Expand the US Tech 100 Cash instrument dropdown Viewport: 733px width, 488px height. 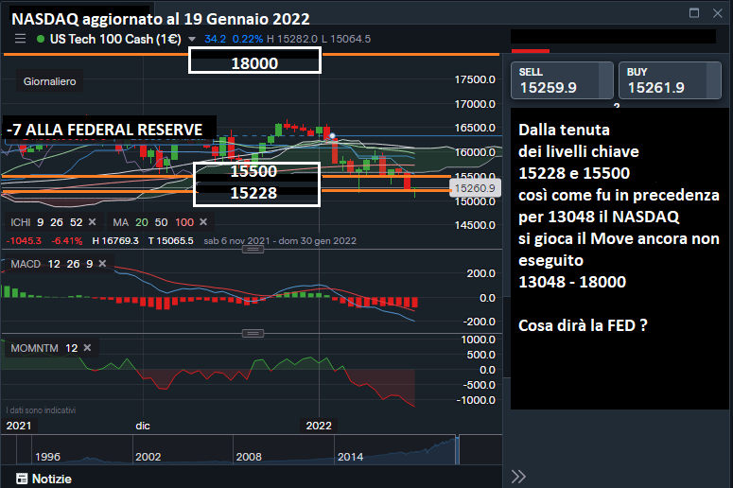pos(192,40)
